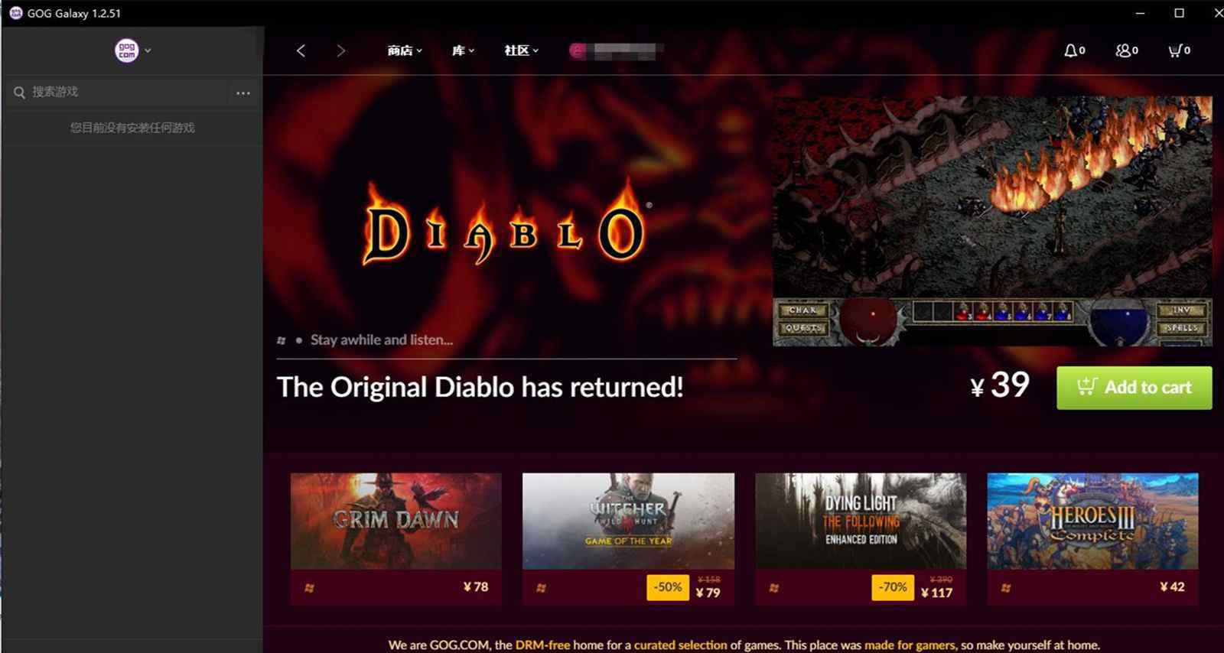The image size is (1224, 653).
Task: Click the three-dot options icon beside search
Action: pos(243,93)
